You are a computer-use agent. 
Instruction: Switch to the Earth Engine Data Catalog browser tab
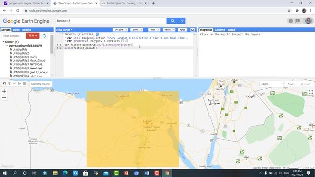(125, 3)
